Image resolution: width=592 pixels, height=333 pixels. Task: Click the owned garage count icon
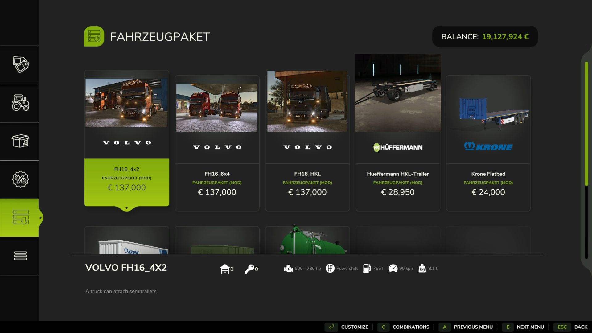[225, 269]
